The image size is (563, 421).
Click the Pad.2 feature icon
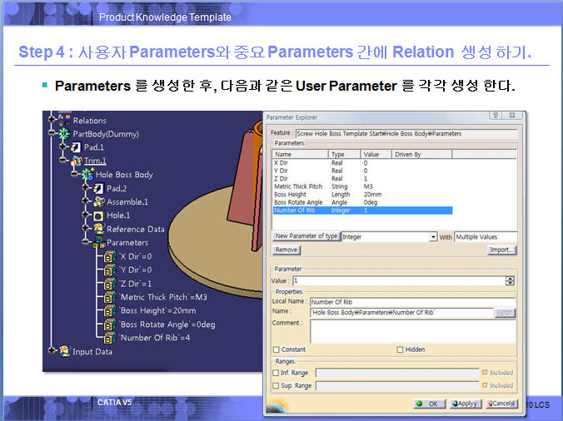(97, 188)
